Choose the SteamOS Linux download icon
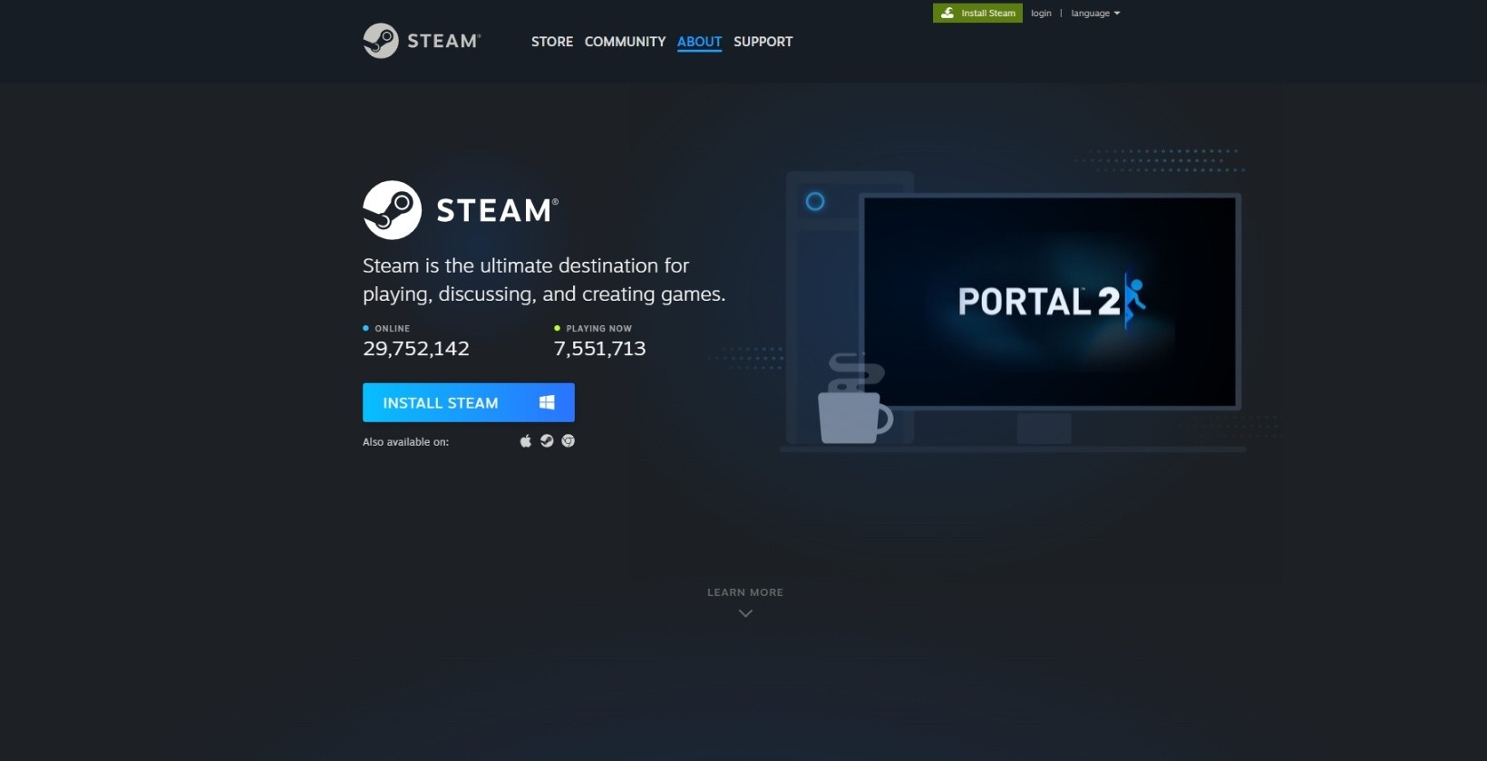Viewport: 1487px width, 761px height. point(547,441)
